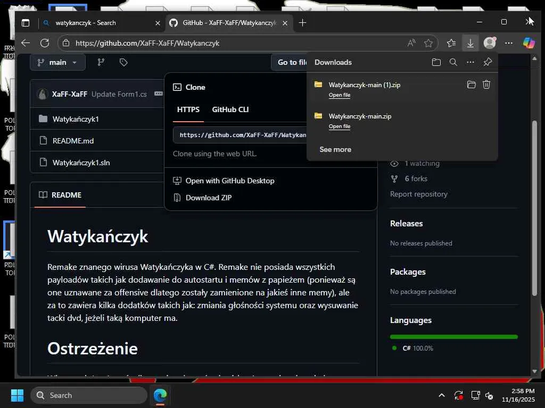View repository tags icon

123,62
